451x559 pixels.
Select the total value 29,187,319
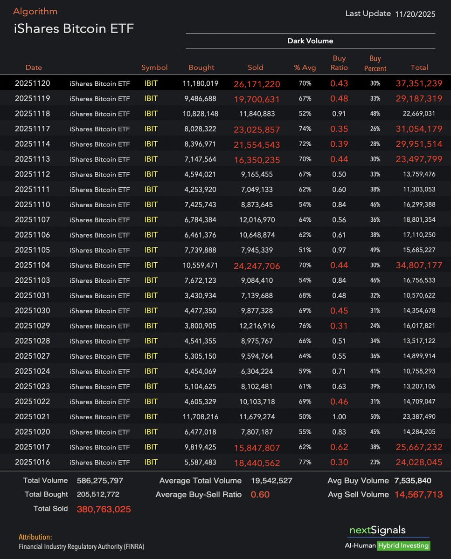419,99
